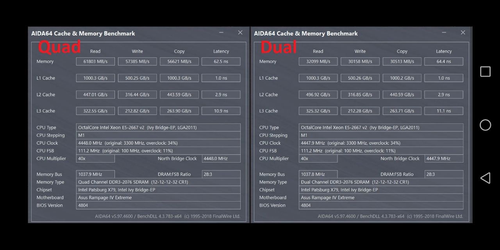Click L3 Cache copy 263.71 GB/s value

[x=402, y=111]
